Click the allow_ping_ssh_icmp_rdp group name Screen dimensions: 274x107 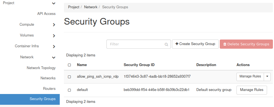(98, 77)
